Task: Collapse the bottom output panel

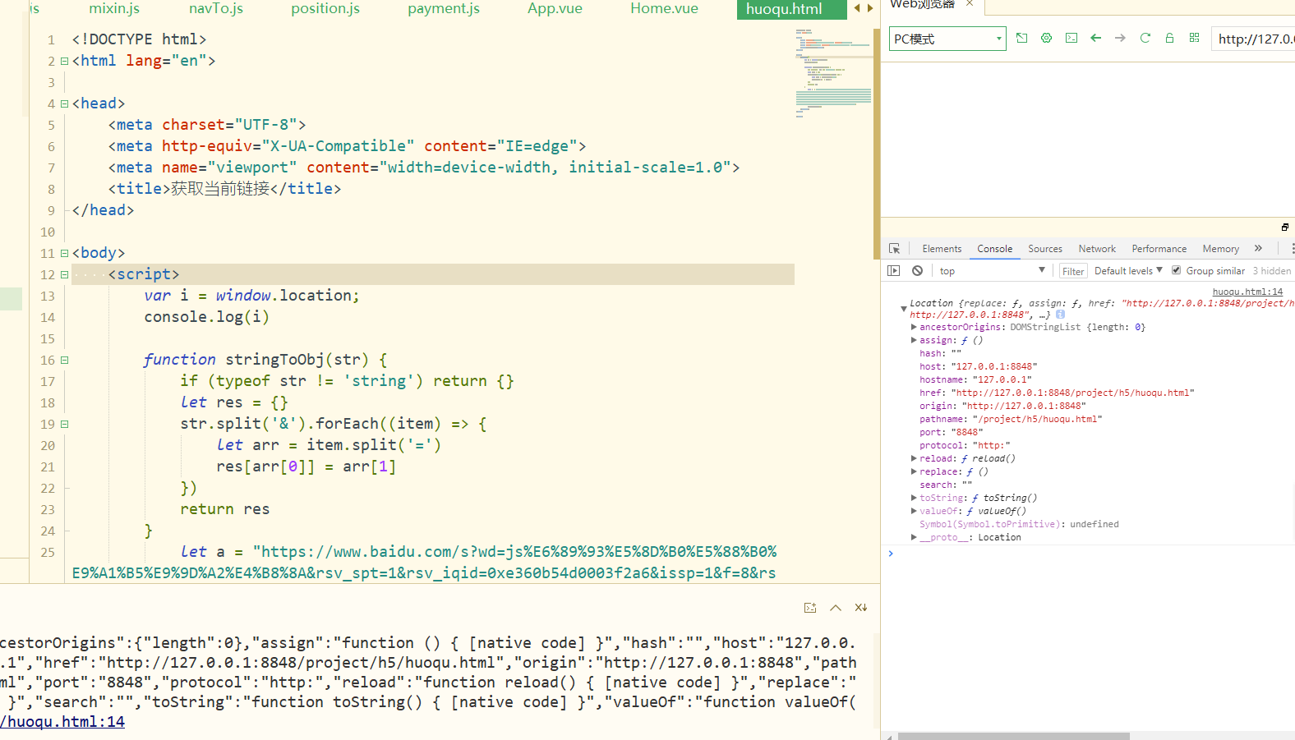Action: pos(836,608)
